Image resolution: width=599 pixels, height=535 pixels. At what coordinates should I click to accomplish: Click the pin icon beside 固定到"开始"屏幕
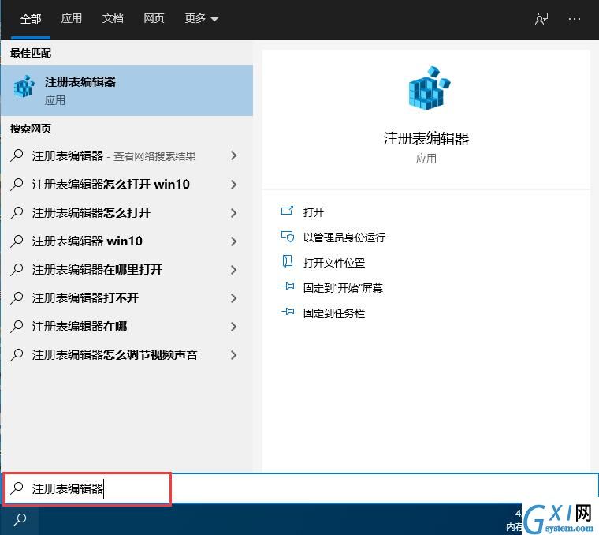(288, 286)
